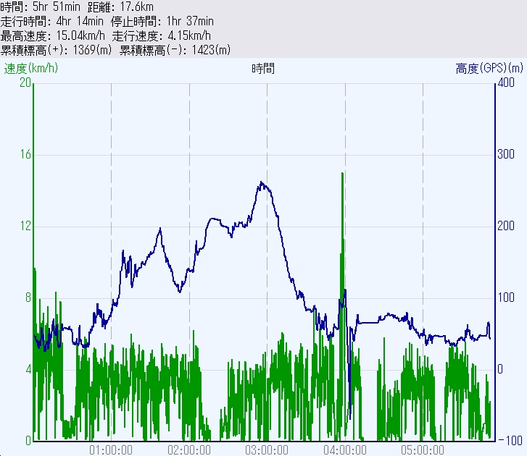This screenshot has width=527, height=456.
Task: Click the 20 tick on speed axis
Action: pyautogui.click(x=25, y=83)
